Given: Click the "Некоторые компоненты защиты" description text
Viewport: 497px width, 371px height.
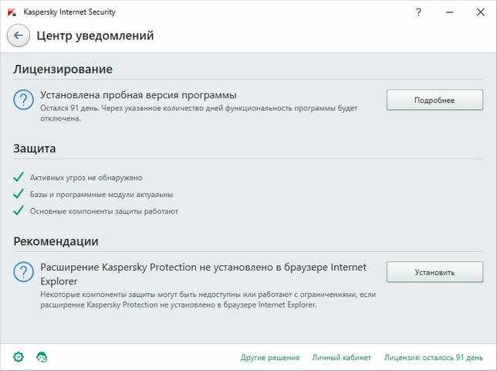Looking at the screenshot, I should [208, 300].
